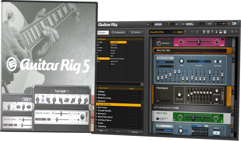Open the Analog Seq preset dropdown
The width and height of the screenshot is (241, 141).
[165, 66]
